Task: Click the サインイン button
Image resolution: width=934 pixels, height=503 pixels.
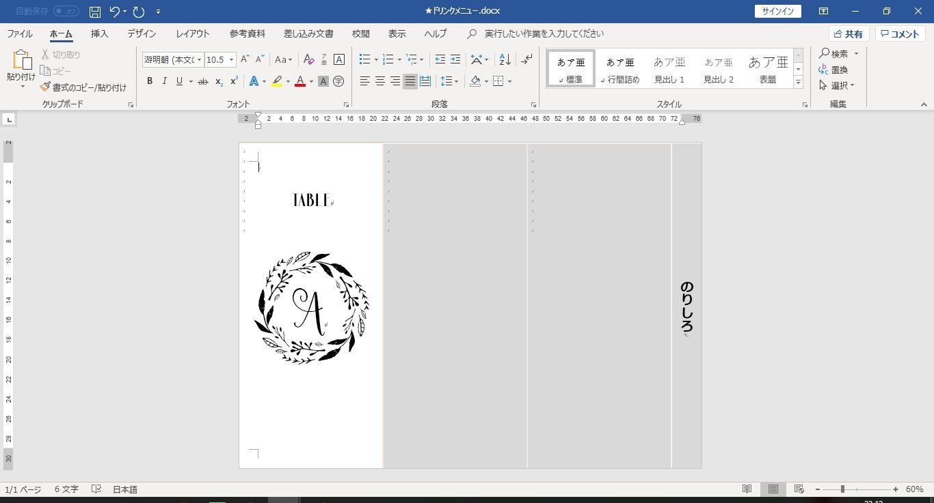Action: click(x=778, y=12)
